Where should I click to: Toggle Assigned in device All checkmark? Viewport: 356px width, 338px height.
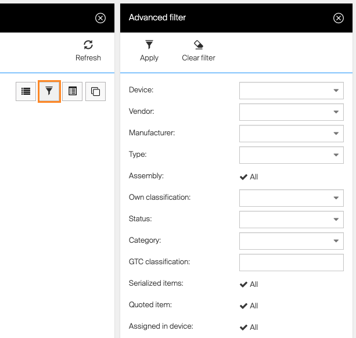coord(244,327)
